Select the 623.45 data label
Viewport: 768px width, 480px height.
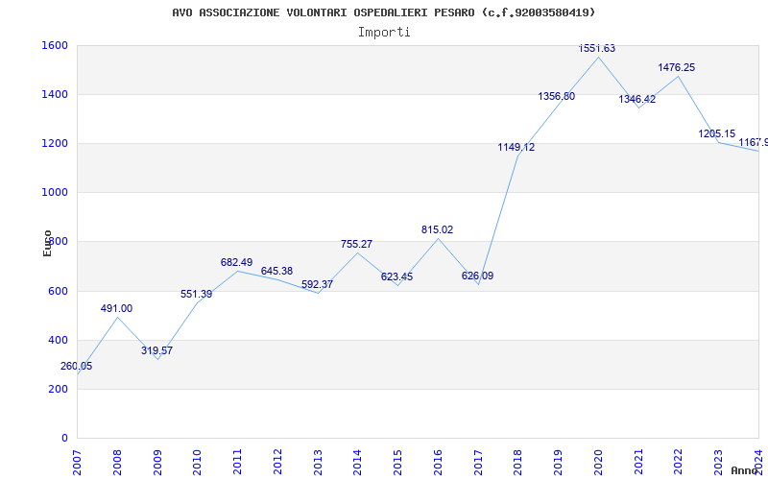coord(396,276)
